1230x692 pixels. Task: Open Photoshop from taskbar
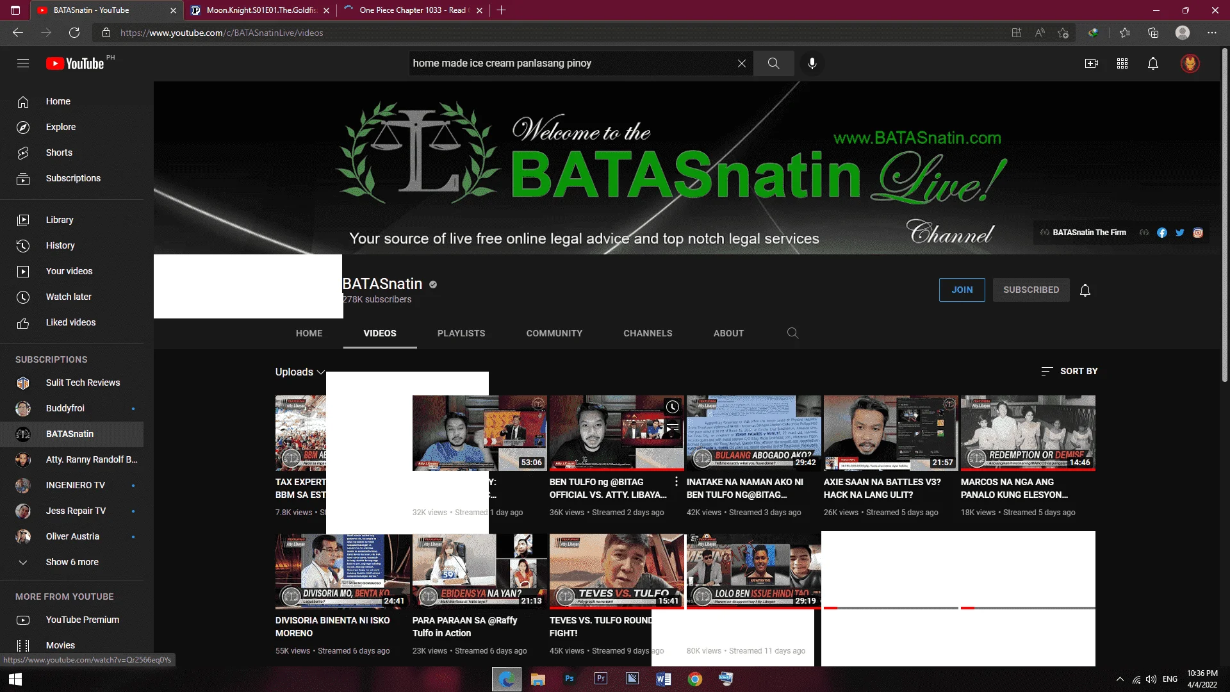point(570,679)
